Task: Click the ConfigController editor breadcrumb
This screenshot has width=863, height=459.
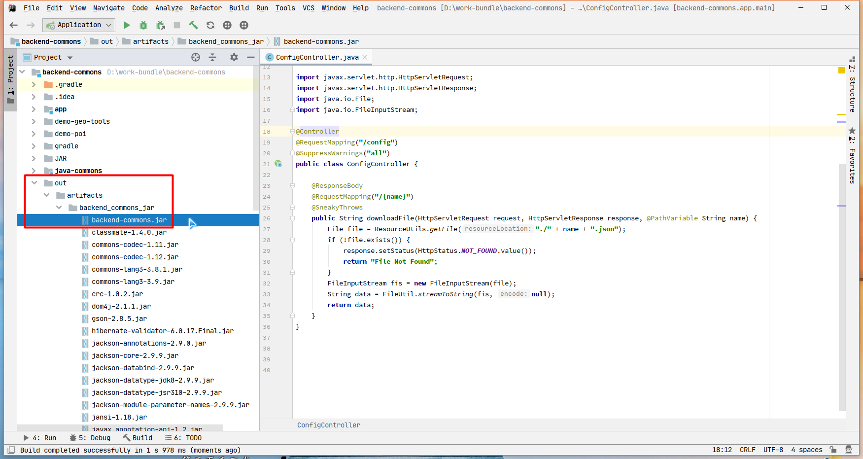Action: (328, 425)
